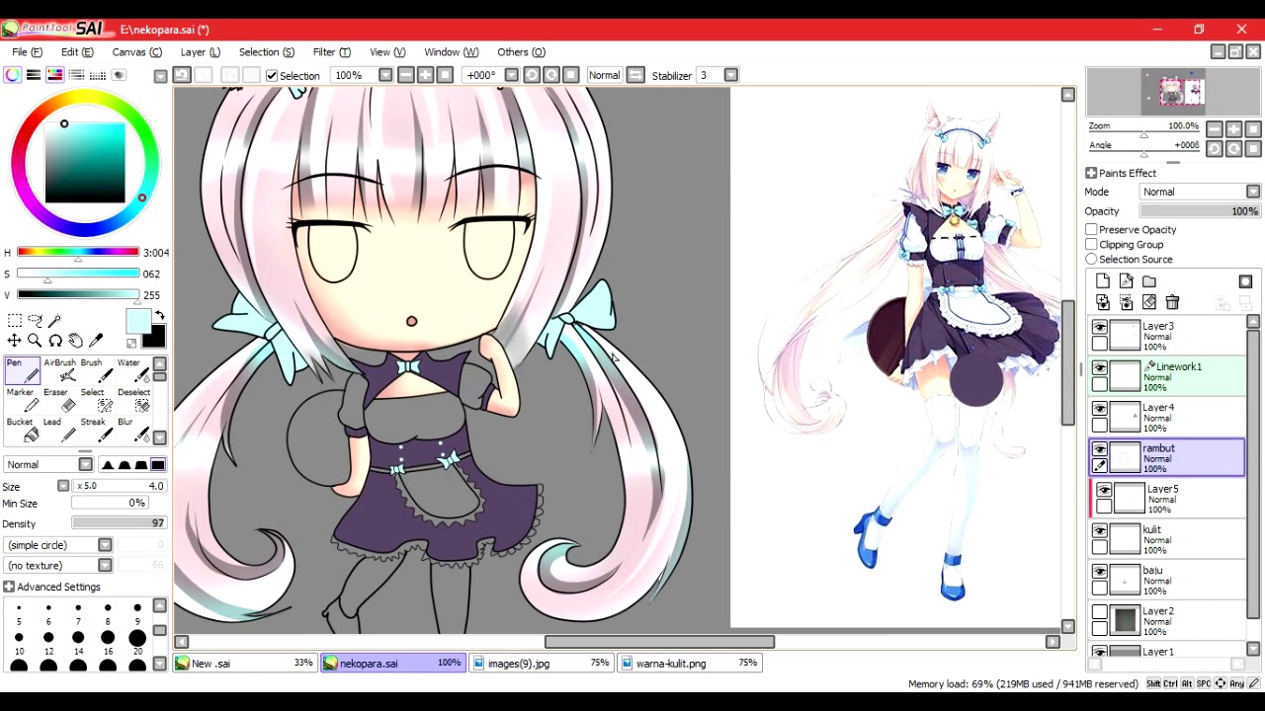Open the rotation angle dropdown
The image size is (1265, 711).
tap(511, 75)
